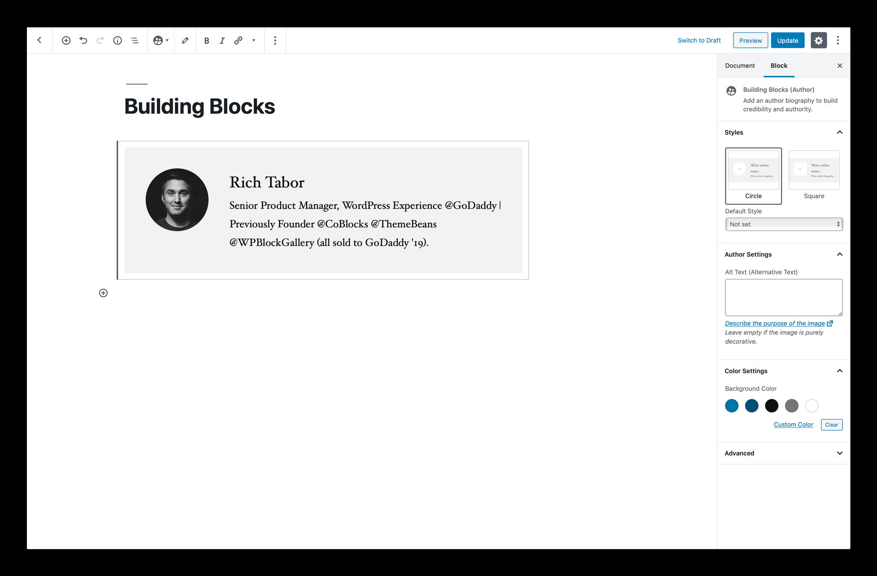This screenshot has width=877, height=576.
Task: Choose the black background color swatch
Action: (771, 406)
